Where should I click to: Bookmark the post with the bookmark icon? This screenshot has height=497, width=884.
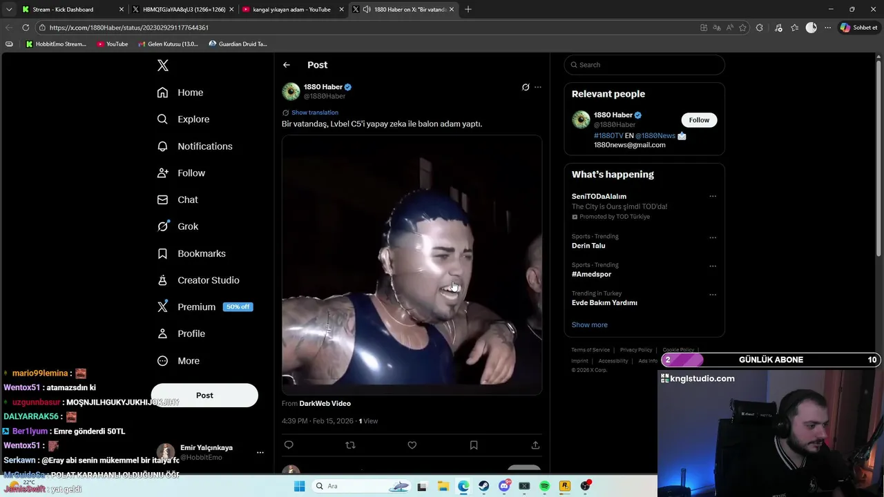pos(474,445)
